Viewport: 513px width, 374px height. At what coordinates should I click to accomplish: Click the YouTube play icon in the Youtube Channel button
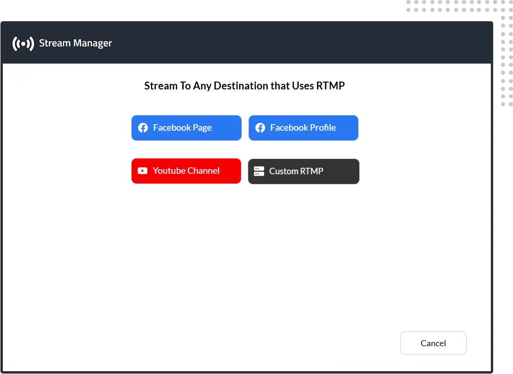pyautogui.click(x=142, y=171)
